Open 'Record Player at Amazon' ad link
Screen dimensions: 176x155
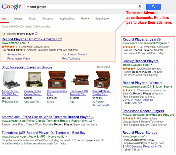(x=32, y=39)
